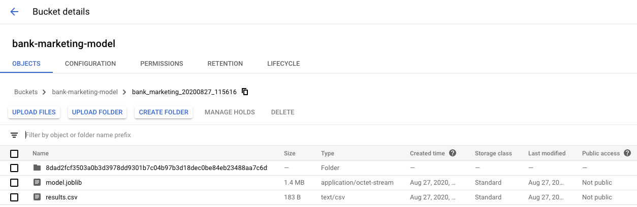Check the box for model.joblib
The width and height of the screenshot is (637, 207).
[14, 183]
